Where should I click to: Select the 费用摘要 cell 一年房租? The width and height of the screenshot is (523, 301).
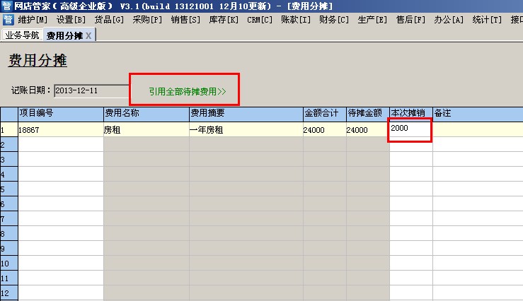(x=245, y=130)
